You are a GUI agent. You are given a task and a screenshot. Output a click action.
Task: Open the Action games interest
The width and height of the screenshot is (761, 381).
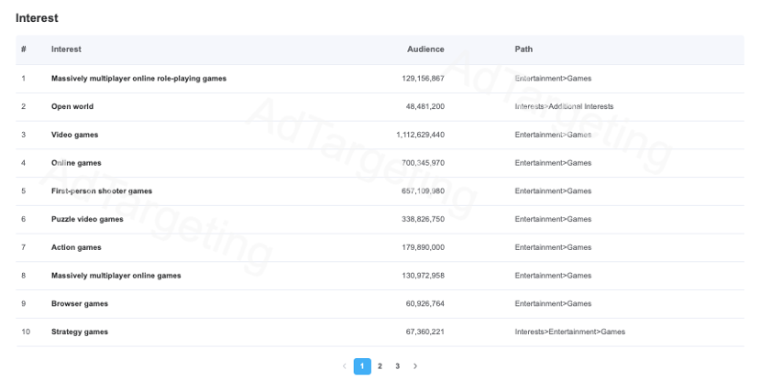click(76, 247)
